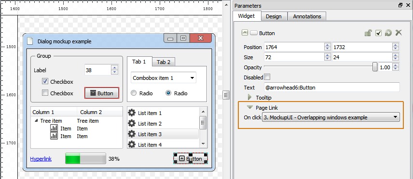Click the Text input field
Viewport: 413px width, 179px height.
[x=332, y=88]
